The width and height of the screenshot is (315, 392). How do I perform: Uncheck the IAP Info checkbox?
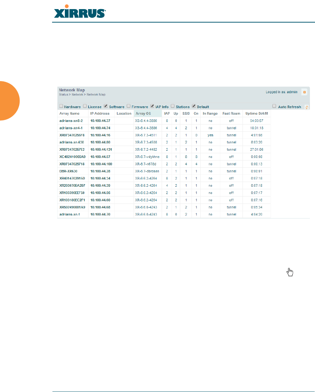tap(152, 106)
